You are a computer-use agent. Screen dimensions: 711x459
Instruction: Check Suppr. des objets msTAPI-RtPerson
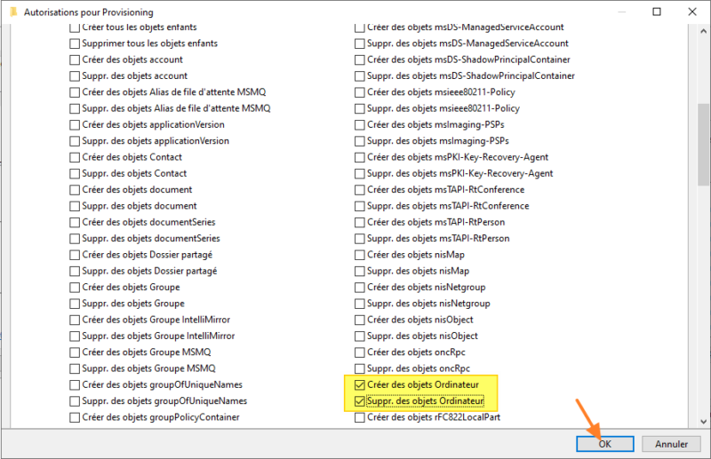pos(360,239)
